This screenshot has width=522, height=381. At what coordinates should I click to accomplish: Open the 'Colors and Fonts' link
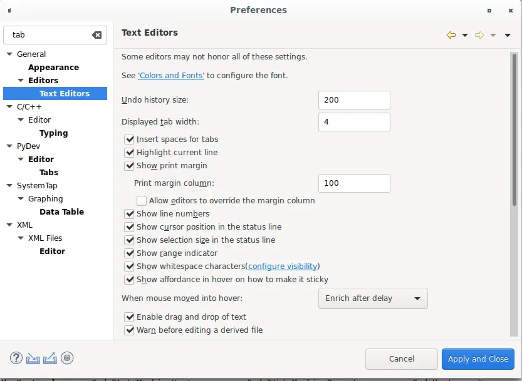tap(171, 76)
